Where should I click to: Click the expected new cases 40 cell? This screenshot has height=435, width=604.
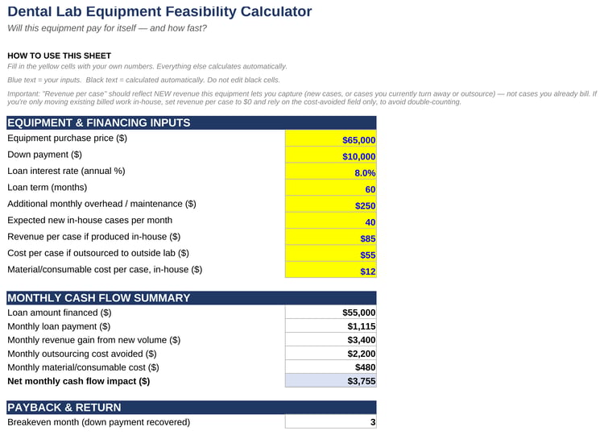[330, 221]
